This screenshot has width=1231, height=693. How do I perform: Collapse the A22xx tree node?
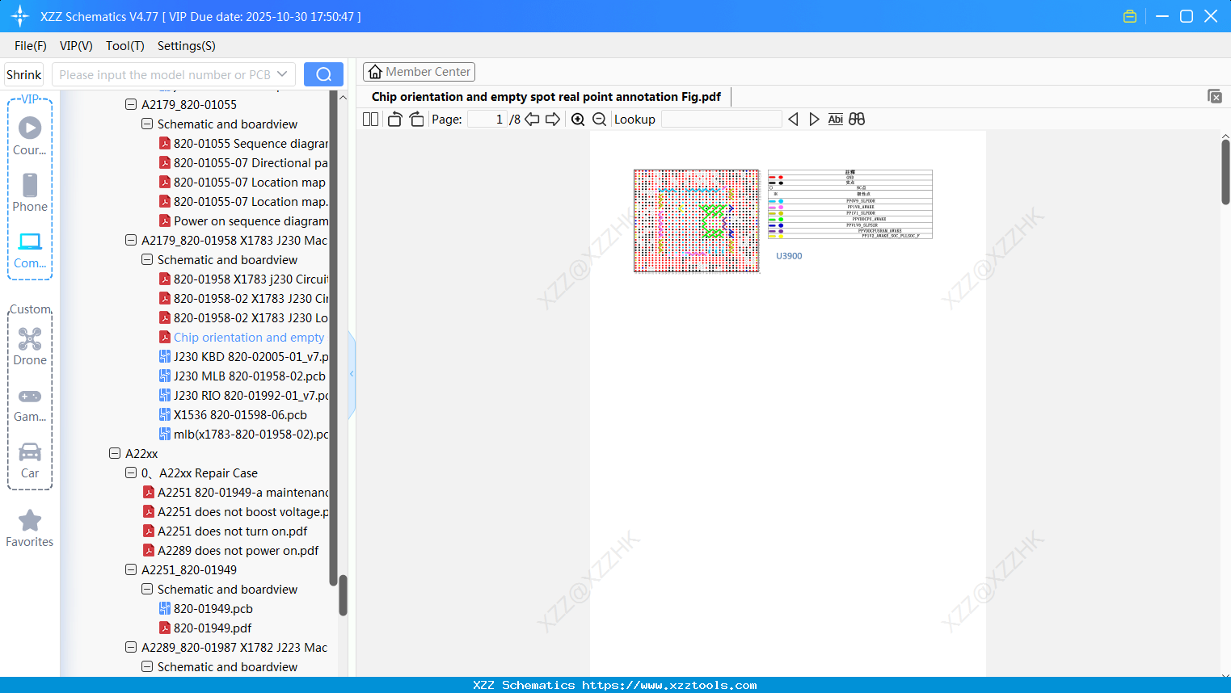(x=115, y=453)
